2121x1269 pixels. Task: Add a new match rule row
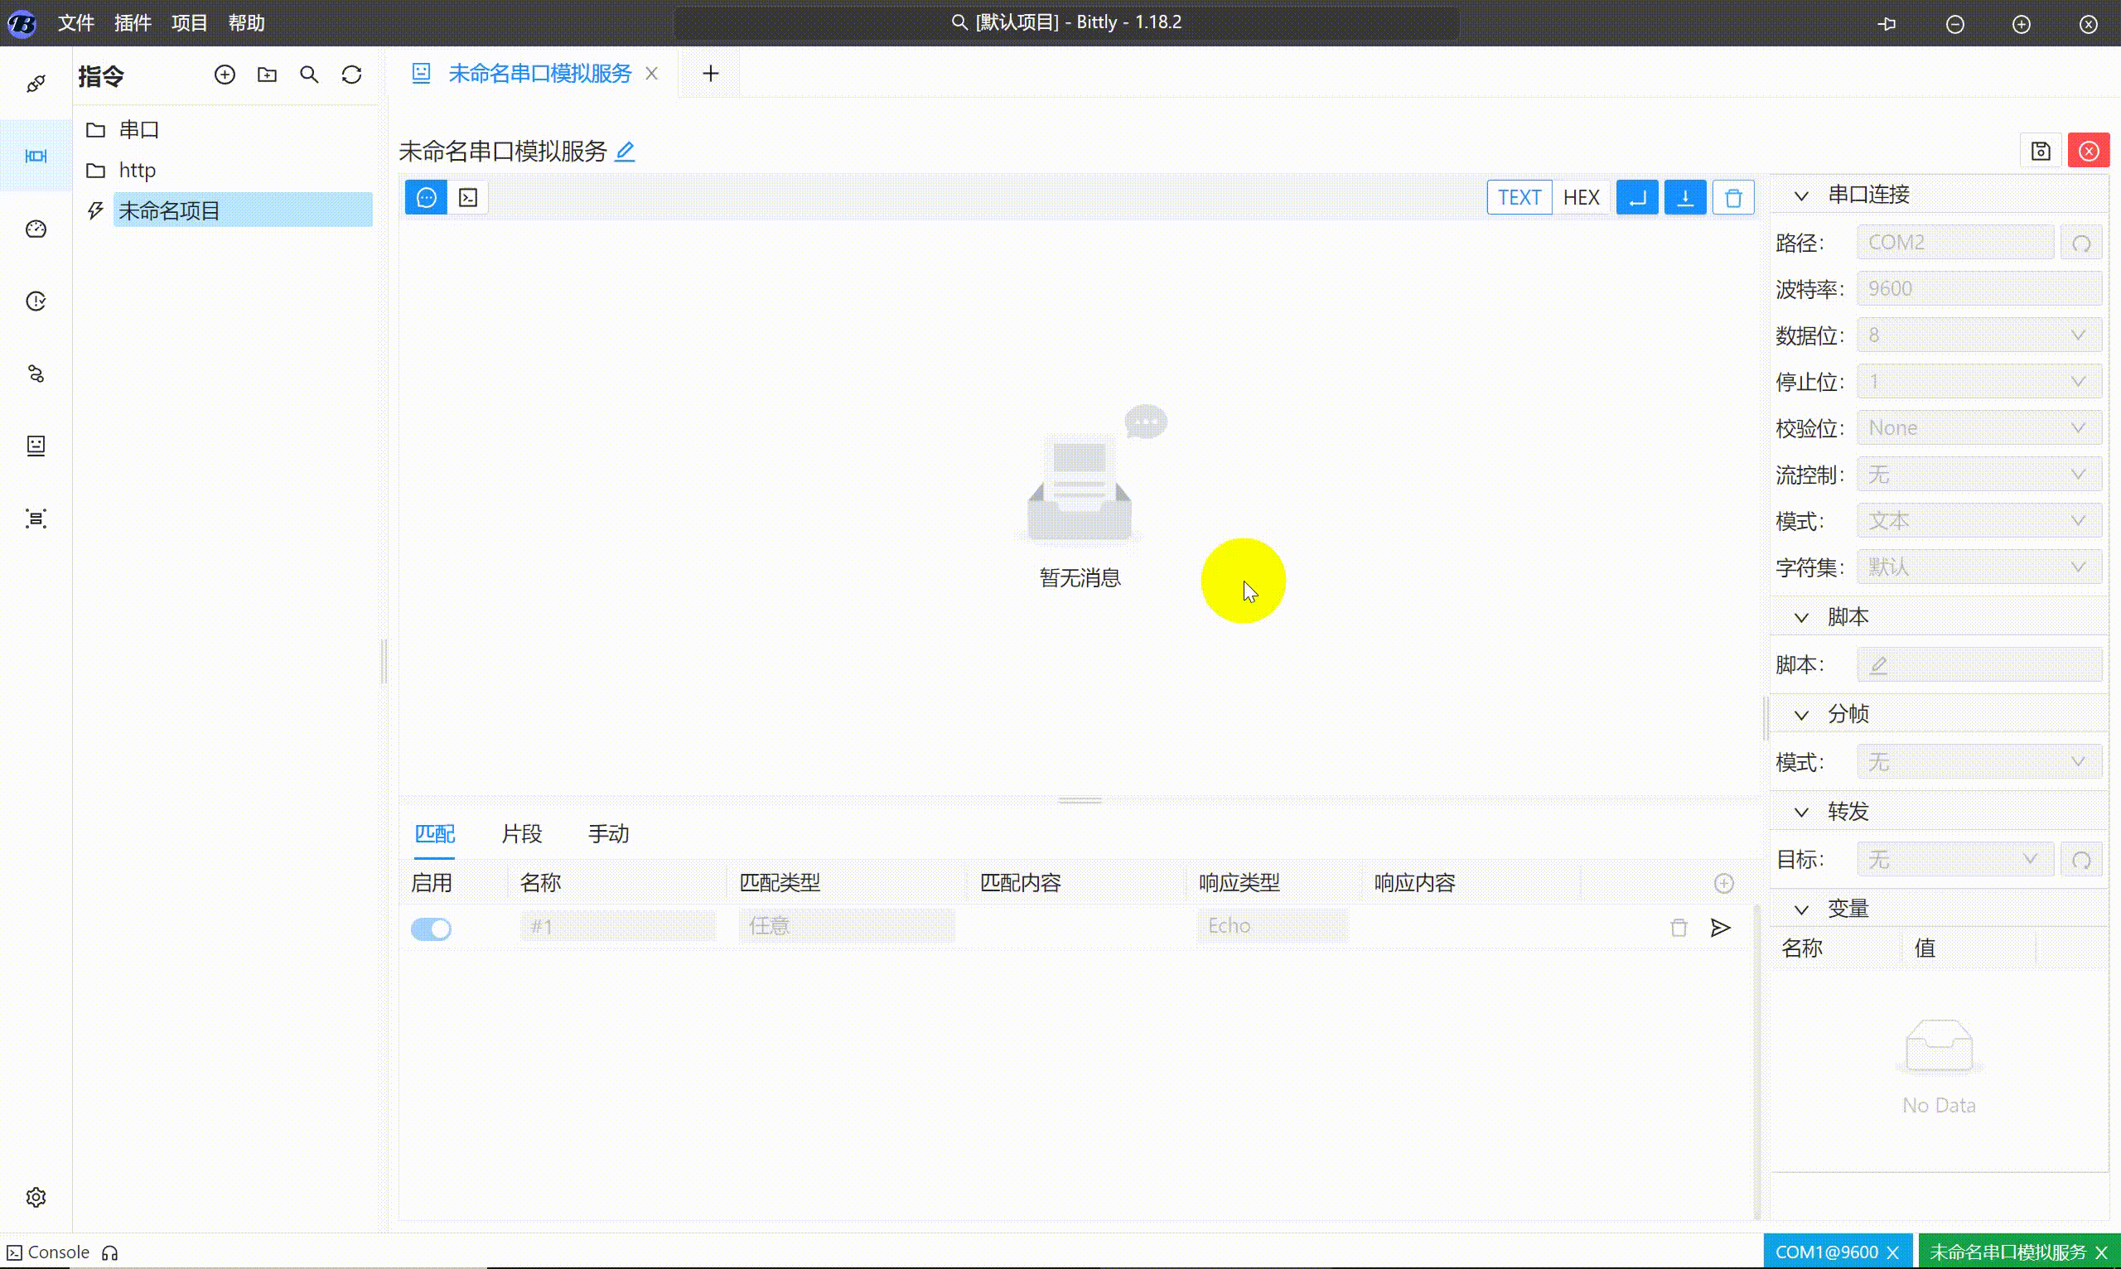[1725, 882]
